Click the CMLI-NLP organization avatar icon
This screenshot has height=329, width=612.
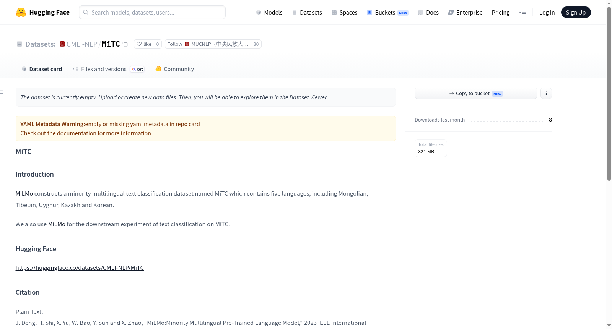point(62,44)
